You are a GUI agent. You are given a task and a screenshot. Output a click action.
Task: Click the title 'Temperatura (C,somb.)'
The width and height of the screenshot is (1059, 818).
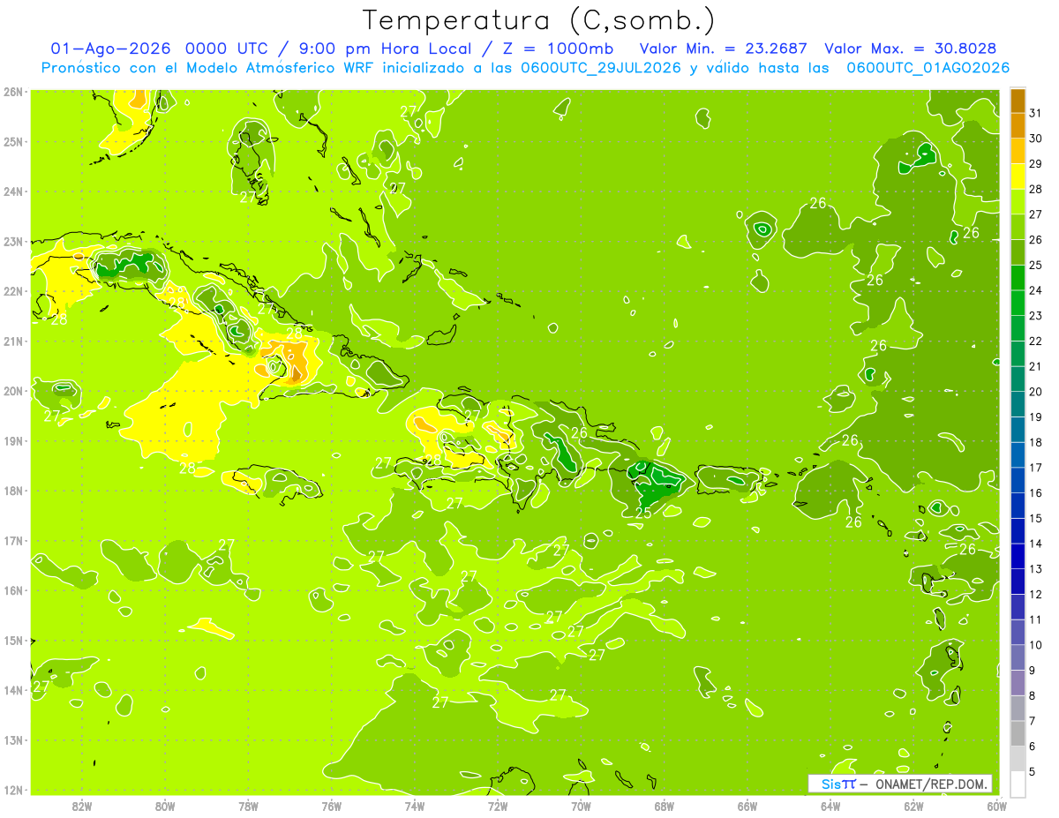click(x=539, y=20)
